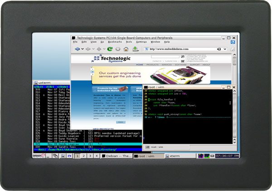
Task: Select the root : vim tab inside the terminal window
Action: [x=166, y=147]
